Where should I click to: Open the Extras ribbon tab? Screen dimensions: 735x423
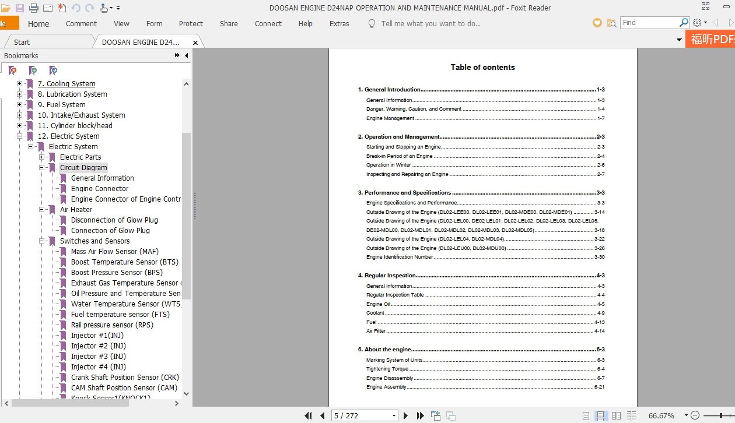pos(339,24)
